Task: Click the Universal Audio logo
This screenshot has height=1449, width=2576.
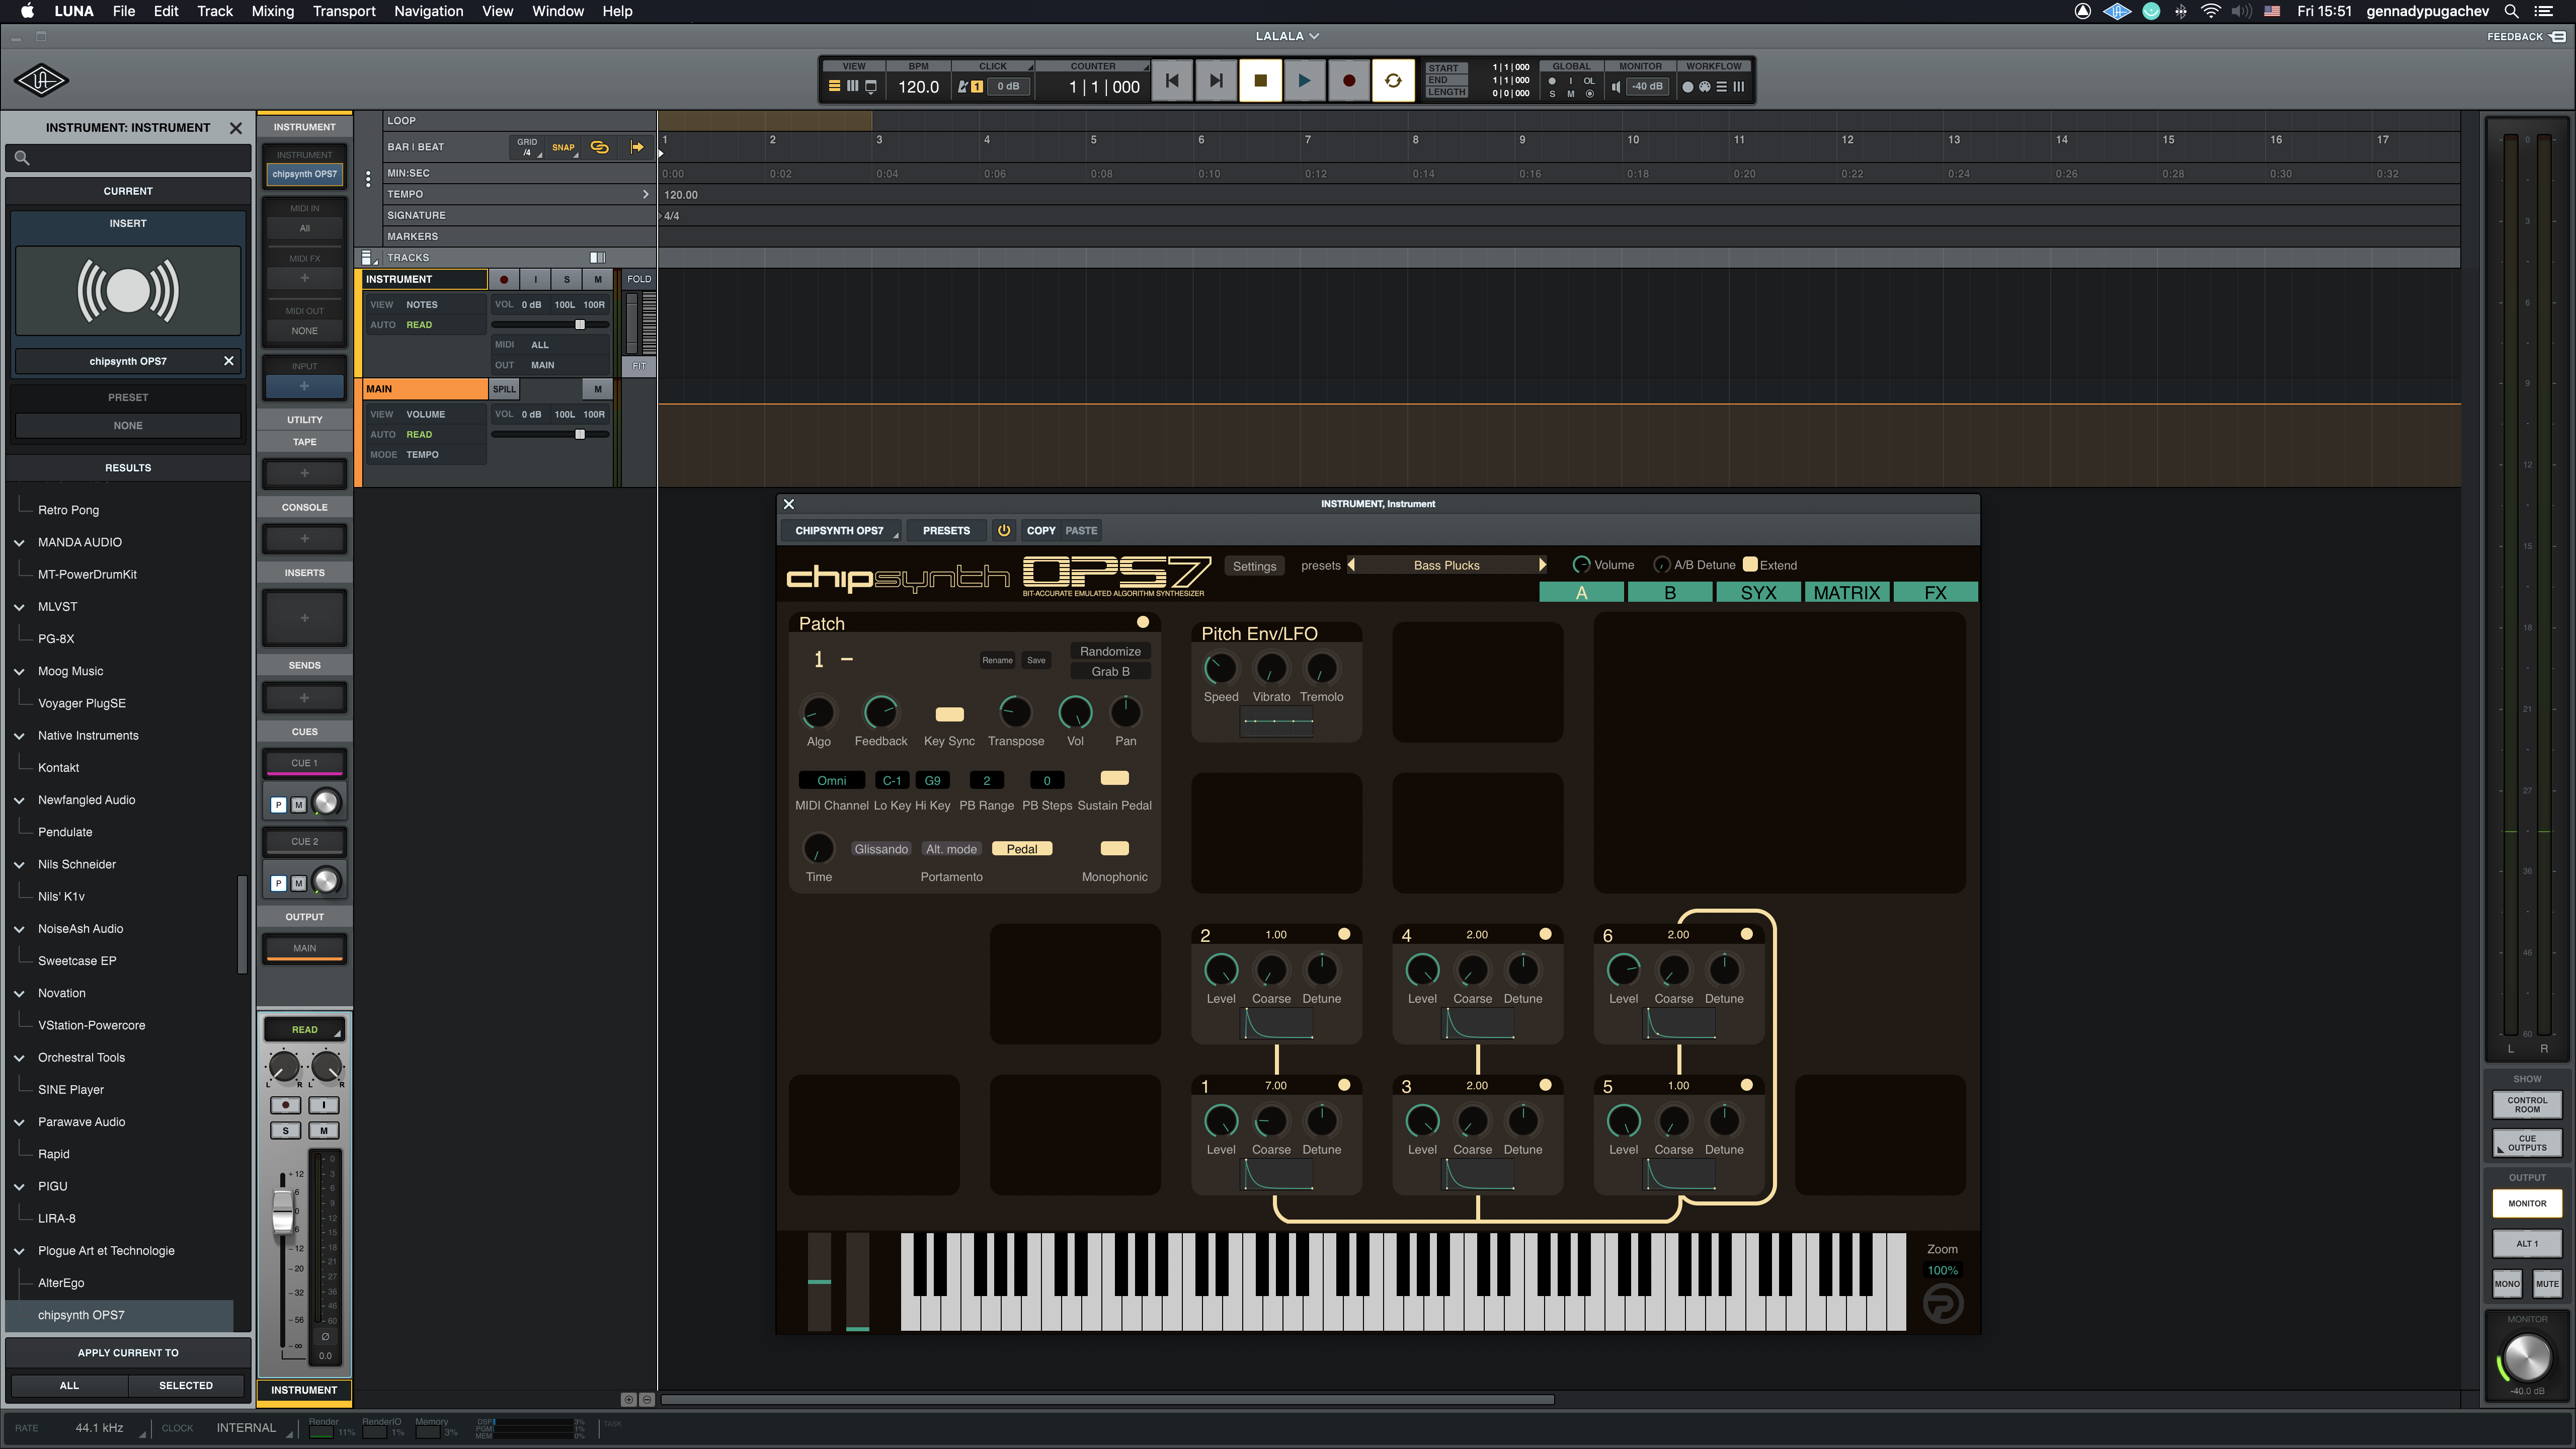Action: click(x=41, y=80)
